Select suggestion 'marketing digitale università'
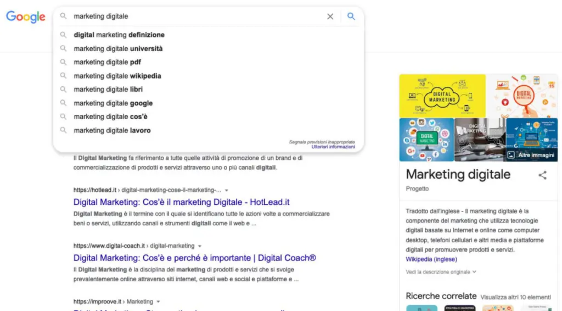This screenshot has height=311, width=562. (209, 48)
